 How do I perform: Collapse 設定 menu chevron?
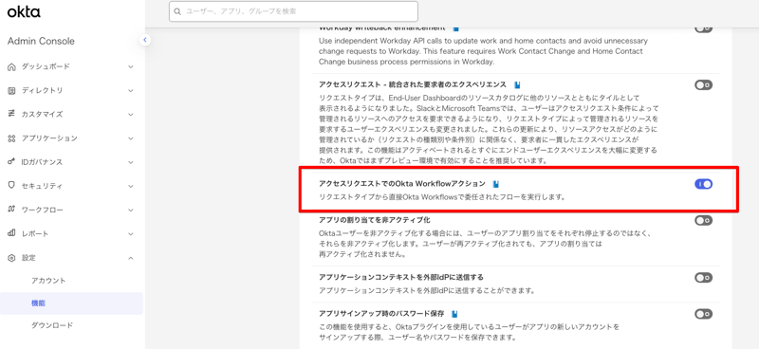pyautogui.click(x=131, y=258)
